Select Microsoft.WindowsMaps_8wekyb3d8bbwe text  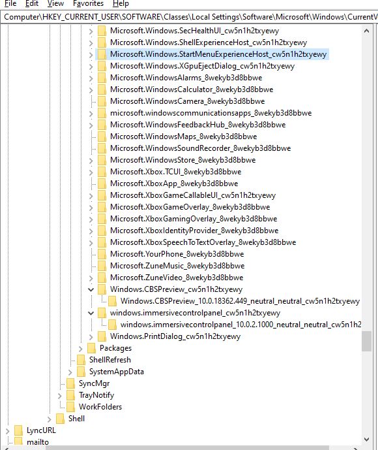[184, 137]
